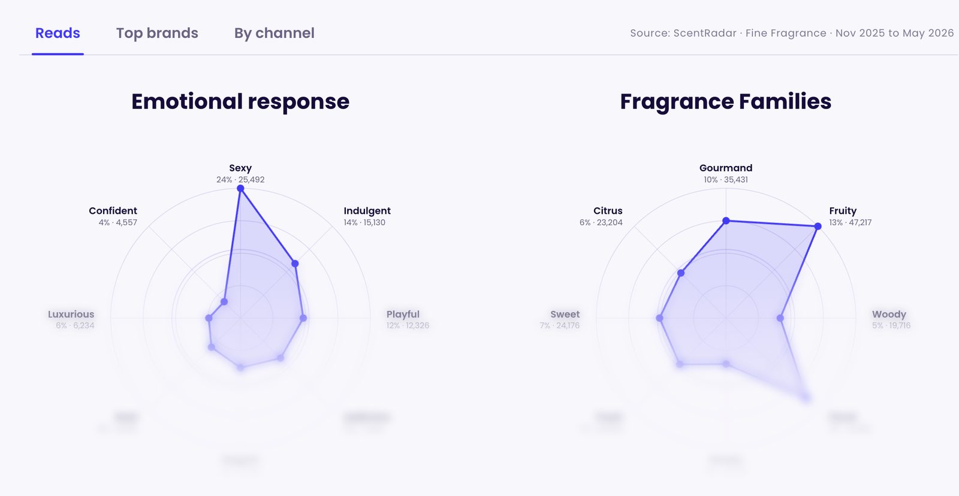Click the Luxurious data point on radar

tap(209, 318)
